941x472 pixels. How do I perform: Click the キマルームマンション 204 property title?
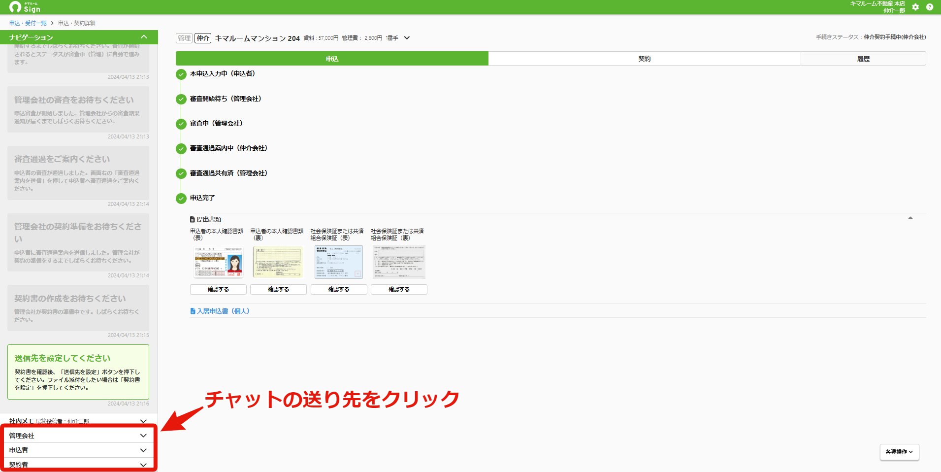pyautogui.click(x=257, y=38)
